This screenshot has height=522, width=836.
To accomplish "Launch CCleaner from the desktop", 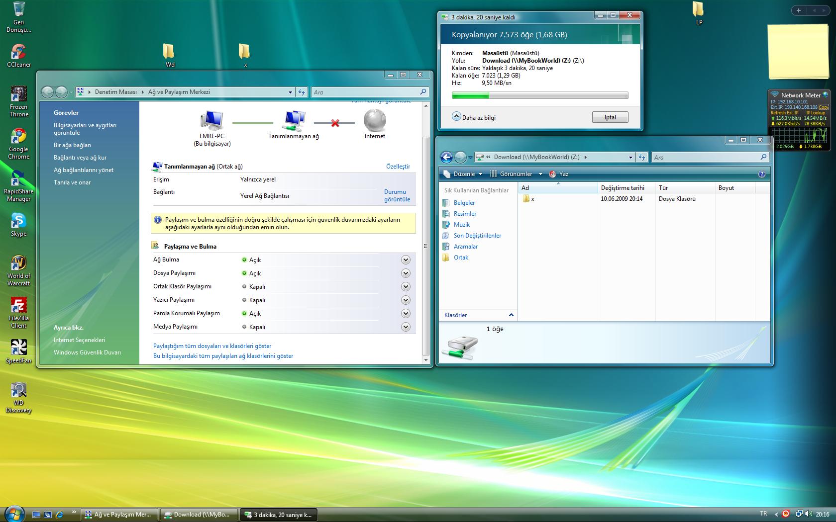I will click(18, 56).
